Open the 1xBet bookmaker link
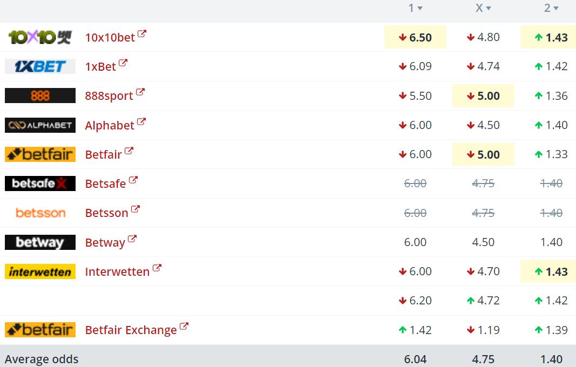 pyautogui.click(x=100, y=66)
